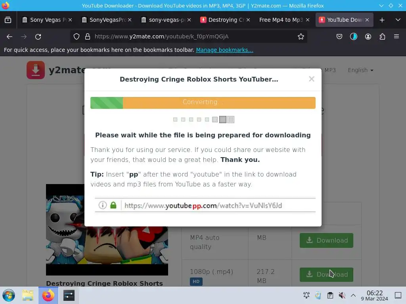Click the show desktop button
Screen dimensions: 406x304
(x=398, y=295)
